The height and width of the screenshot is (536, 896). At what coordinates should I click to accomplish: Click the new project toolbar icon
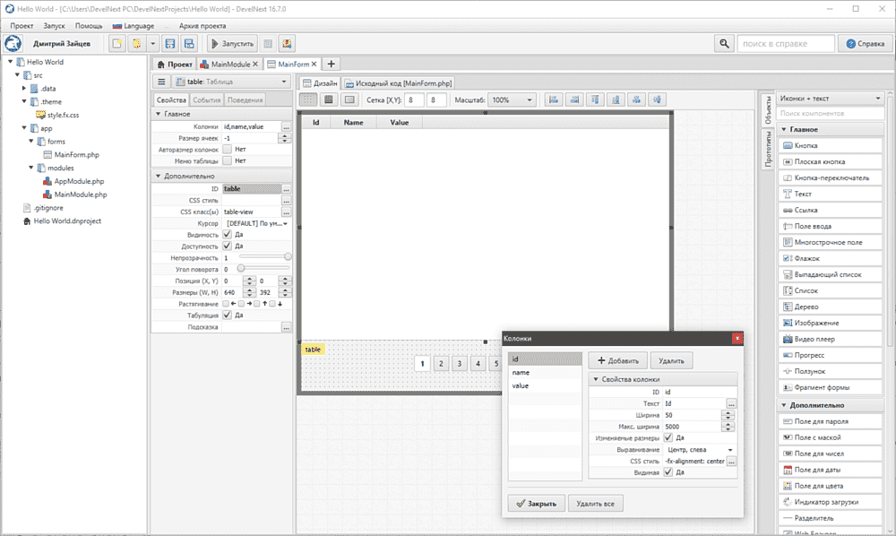click(x=117, y=43)
